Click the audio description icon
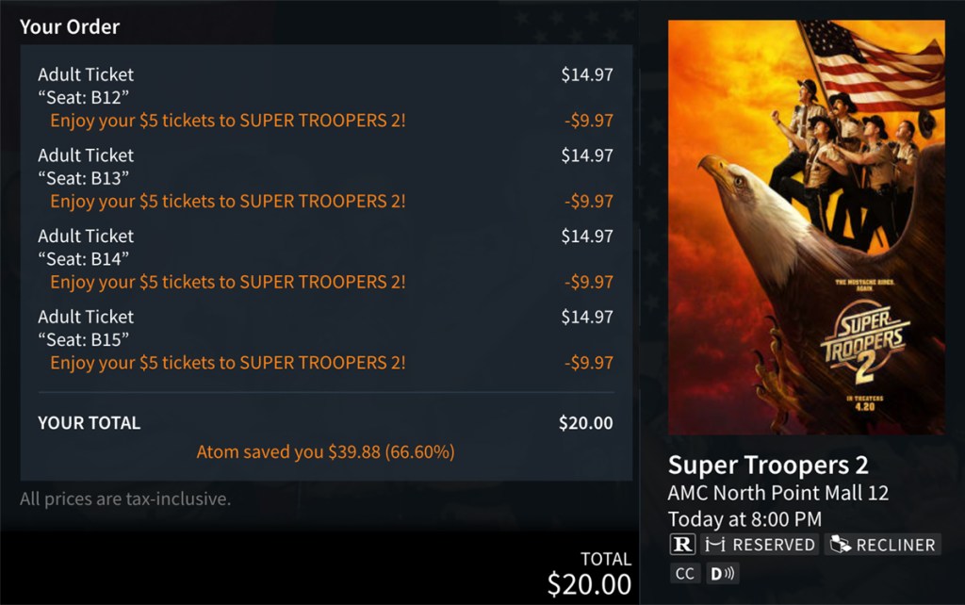Viewport: 965px width, 605px height. (x=723, y=573)
